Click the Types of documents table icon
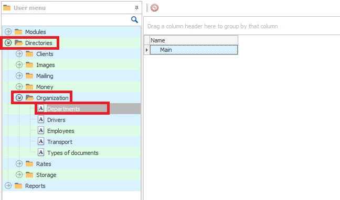 click(41, 152)
